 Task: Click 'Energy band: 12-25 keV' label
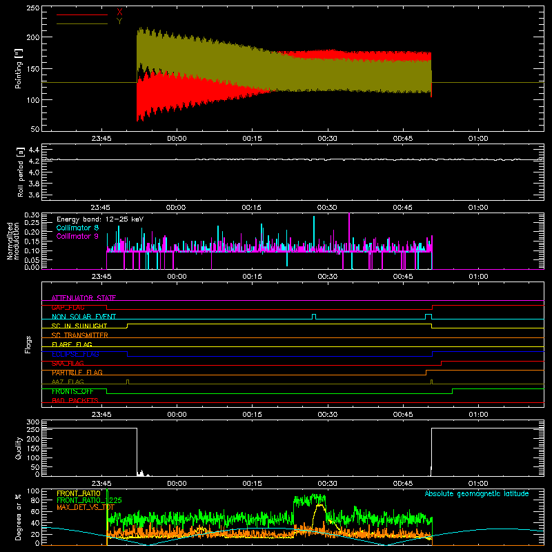[x=100, y=219]
